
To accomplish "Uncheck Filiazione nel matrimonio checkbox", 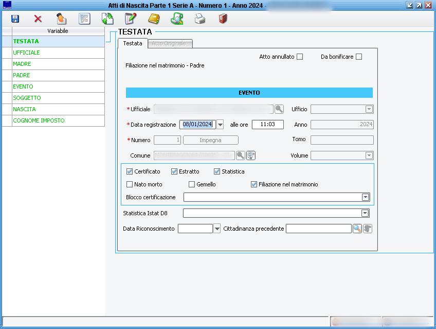I will point(254,184).
